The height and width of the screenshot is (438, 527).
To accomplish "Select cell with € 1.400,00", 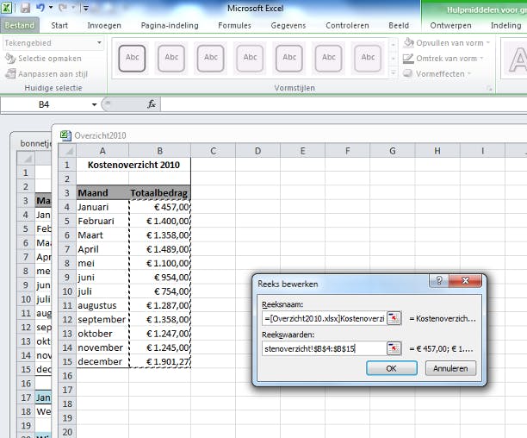I will click(x=159, y=221).
